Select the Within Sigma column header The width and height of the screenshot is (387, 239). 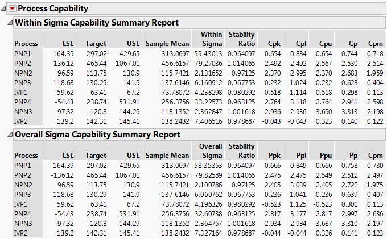[x=211, y=39]
